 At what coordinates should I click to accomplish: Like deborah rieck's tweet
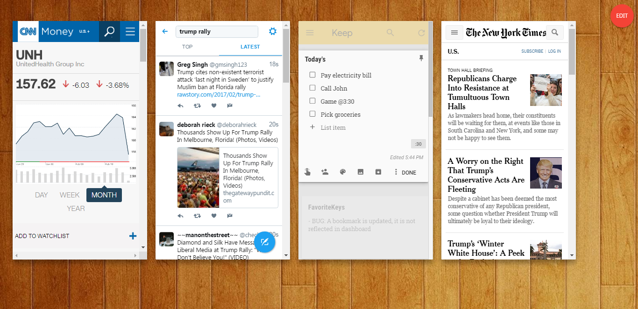pyautogui.click(x=214, y=216)
